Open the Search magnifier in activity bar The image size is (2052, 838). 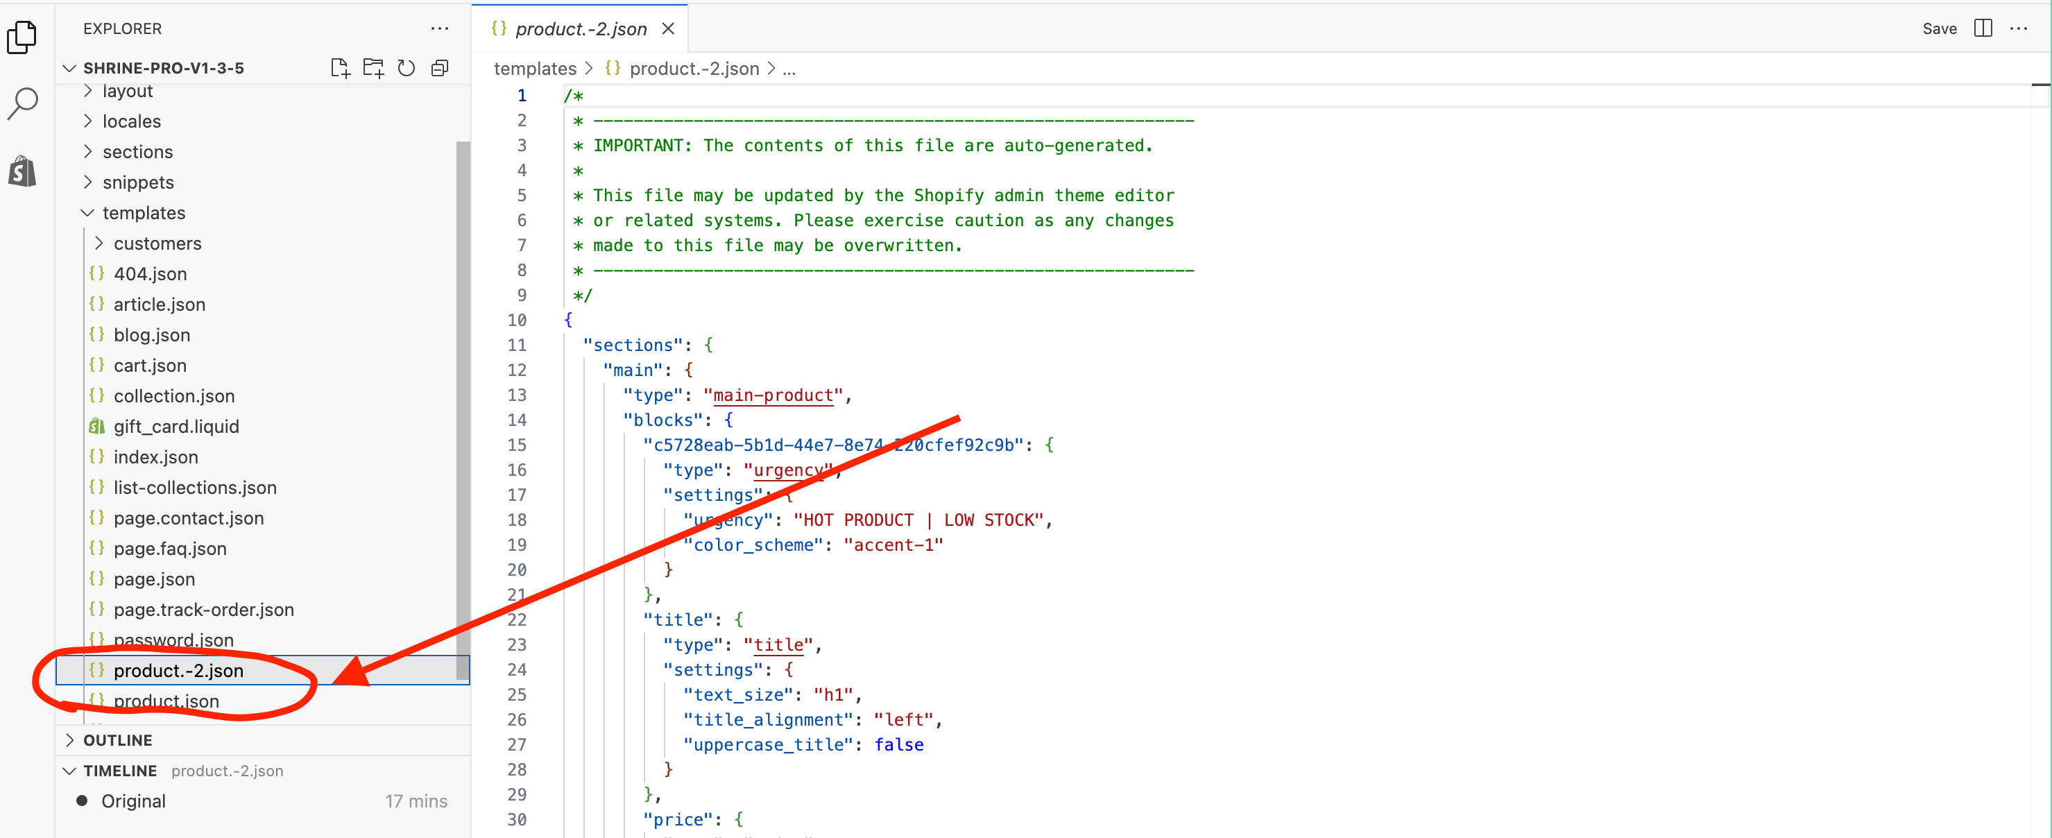click(x=22, y=103)
